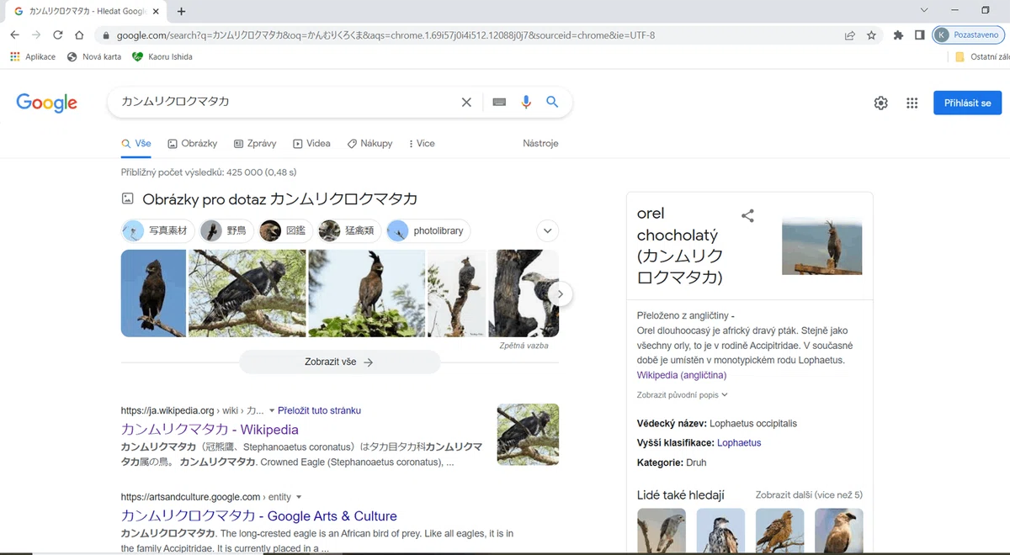Open the Lophaetus classification link
Image resolution: width=1010 pixels, height=555 pixels.
point(739,443)
